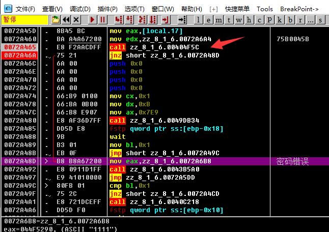The height and width of the screenshot is (232, 329).
Task: Run the program with the play icon
Action: 92,20
